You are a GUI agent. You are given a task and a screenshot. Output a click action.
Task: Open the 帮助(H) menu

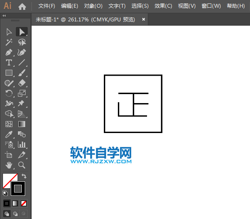click(235, 6)
